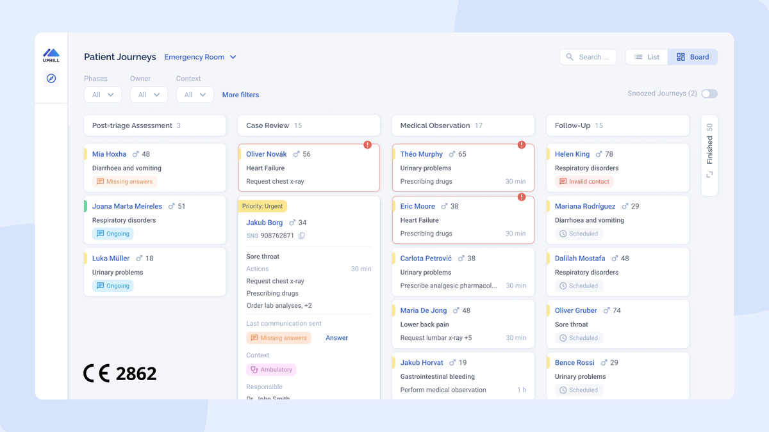Click the UpHill logo
This screenshot has height=432, width=769.
tap(51, 54)
